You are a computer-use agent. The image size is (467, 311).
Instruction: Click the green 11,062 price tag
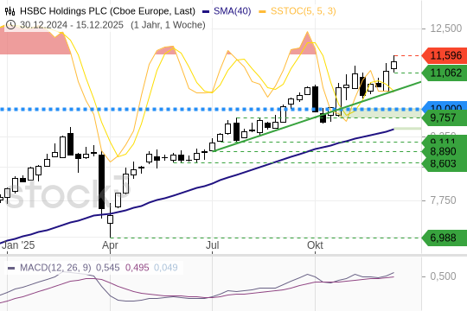point(445,73)
